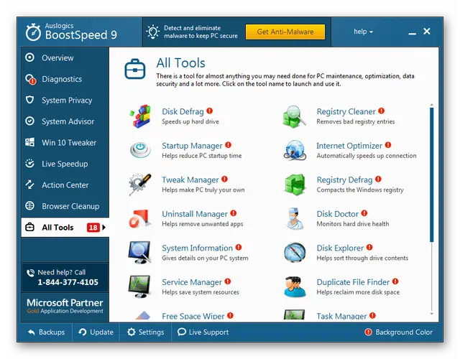Click the BoostSpeed stopwatch logo icon
Screen dimensions: 460x359
tap(33, 32)
